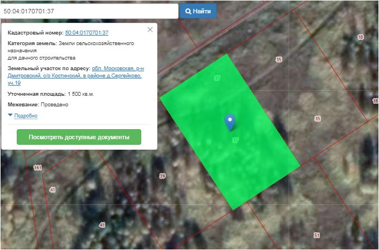Screen dimensions: 379x250
Task: Select parcel label 51 on map
Action: (x=316, y=235)
